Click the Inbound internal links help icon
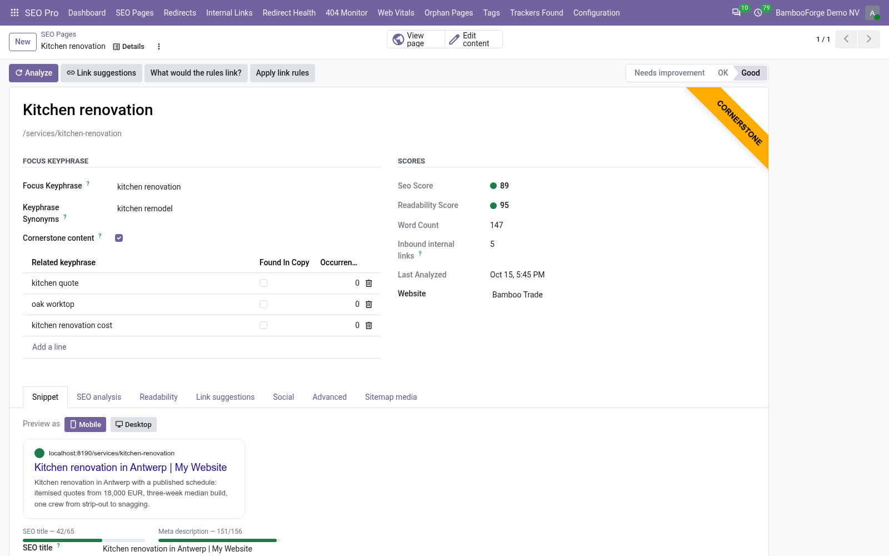 (420, 254)
